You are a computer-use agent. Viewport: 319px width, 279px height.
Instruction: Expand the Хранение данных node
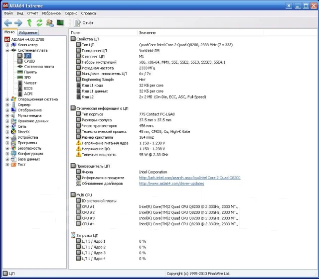pyautogui.click(x=7, y=121)
